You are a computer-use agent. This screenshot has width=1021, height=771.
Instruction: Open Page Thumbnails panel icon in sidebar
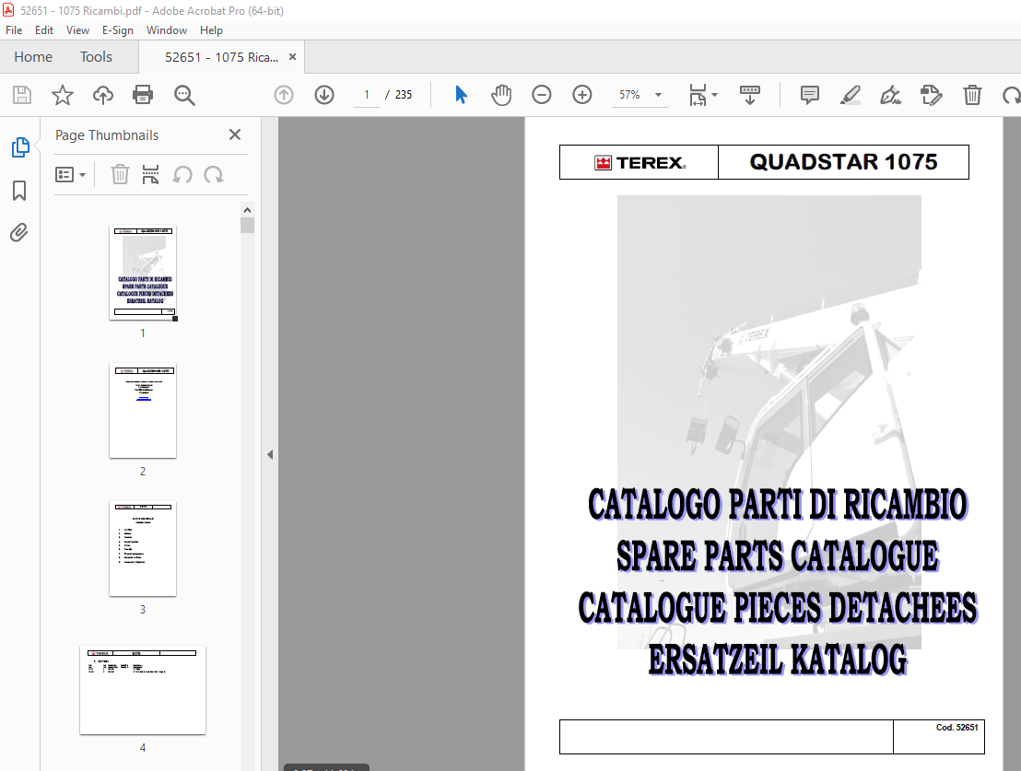tap(20, 147)
